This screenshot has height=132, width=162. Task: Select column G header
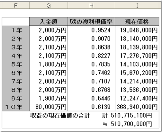point(49,5)
